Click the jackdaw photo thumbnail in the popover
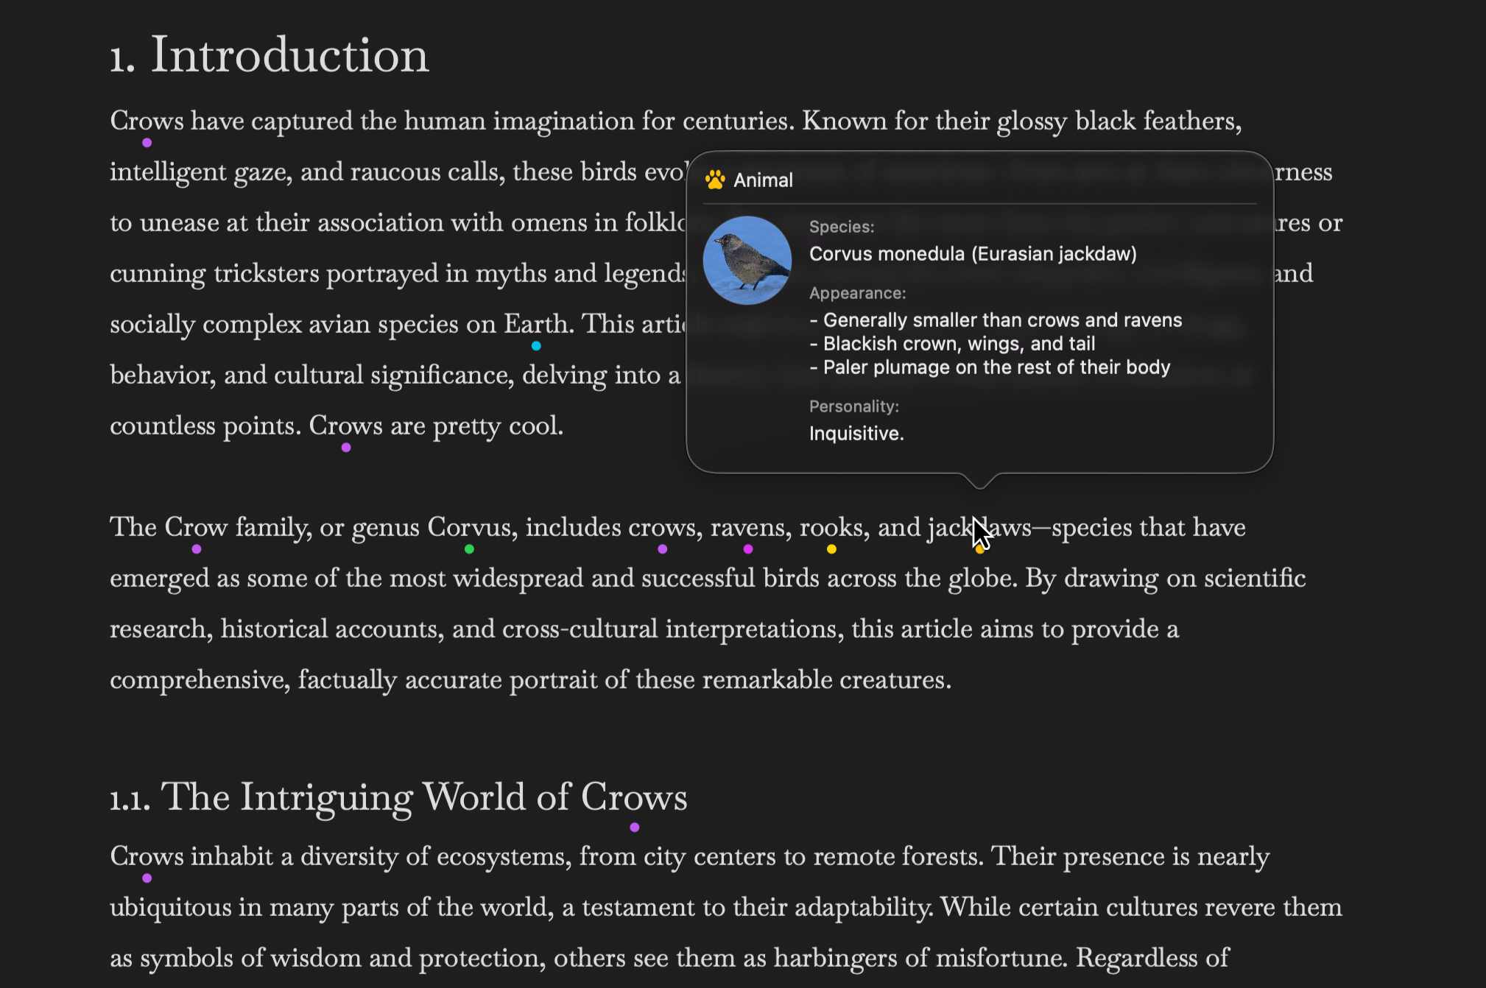 tap(747, 260)
